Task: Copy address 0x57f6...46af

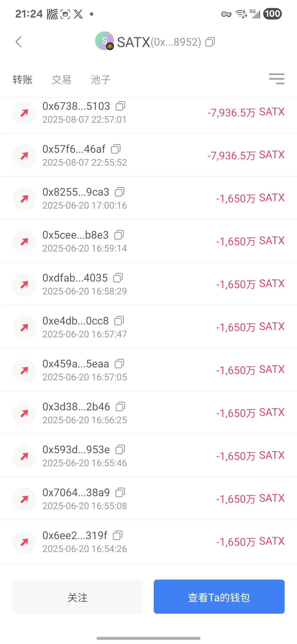Action: (116, 149)
